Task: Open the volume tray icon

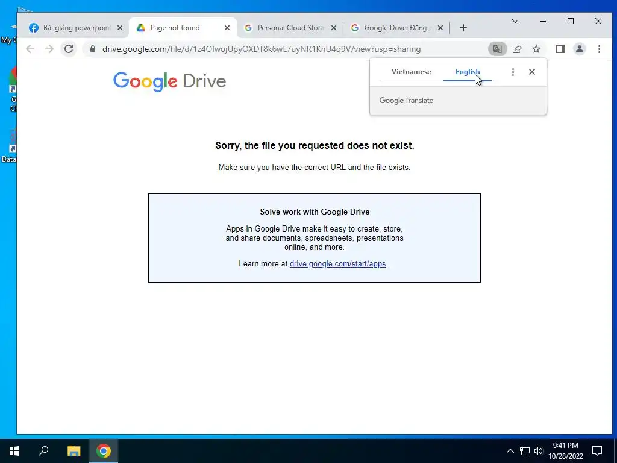Action: (539, 451)
